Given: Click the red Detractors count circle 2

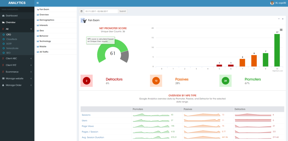Looking at the screenshot, I should 87,81.
